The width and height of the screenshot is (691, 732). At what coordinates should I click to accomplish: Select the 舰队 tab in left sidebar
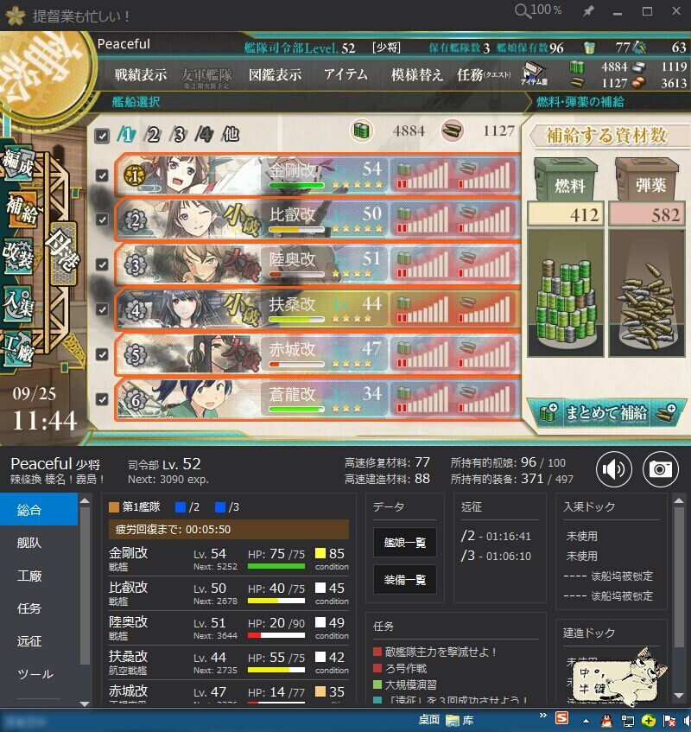pos(29,543)
